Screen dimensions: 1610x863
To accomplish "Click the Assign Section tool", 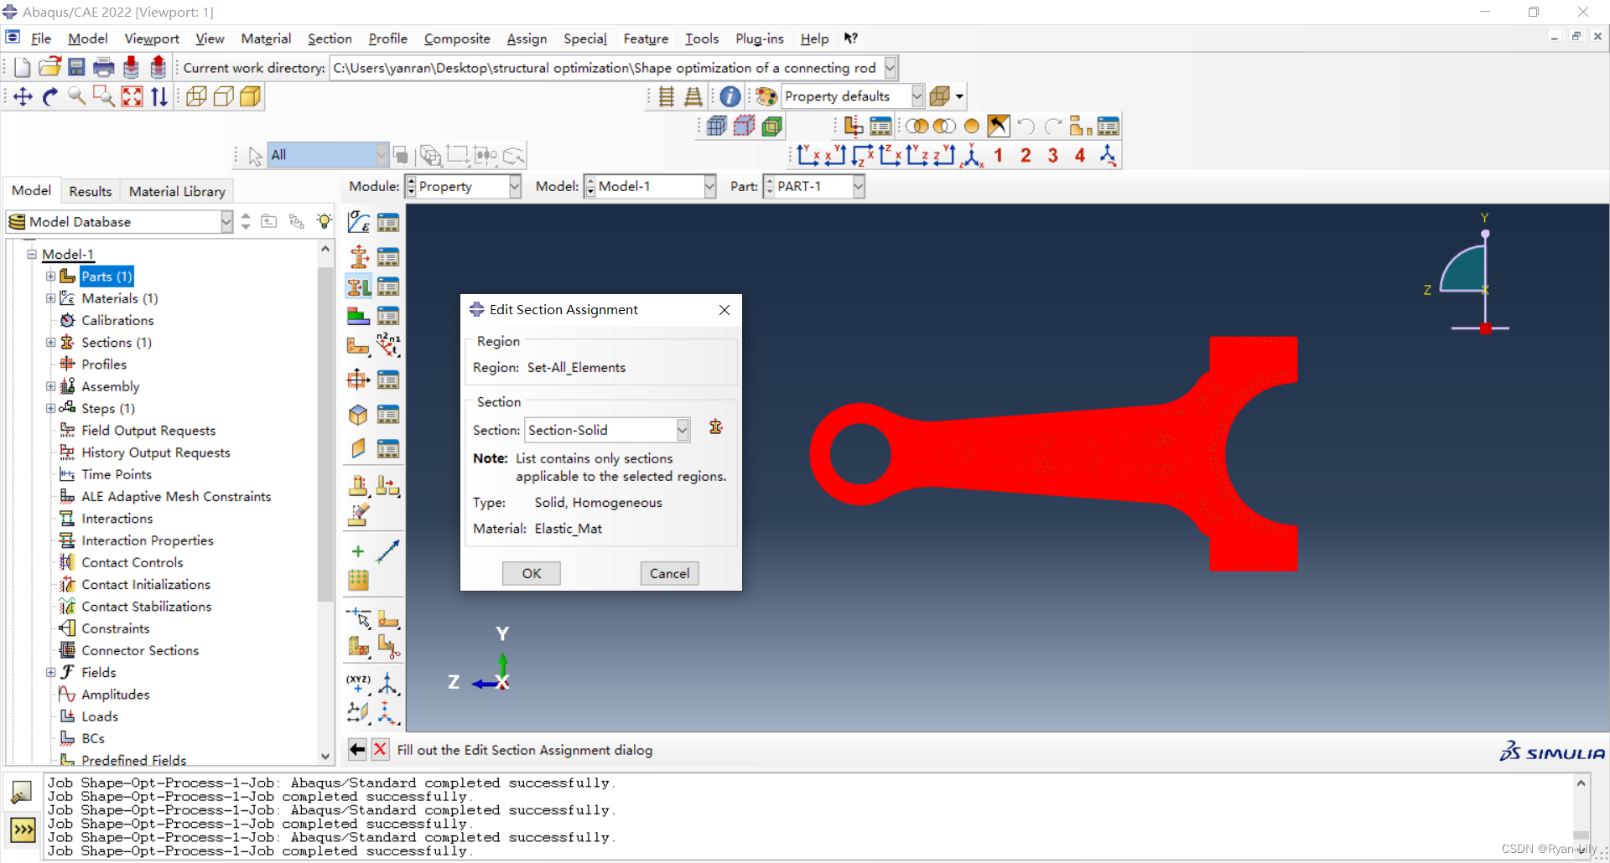I will [x=359, y=287].
